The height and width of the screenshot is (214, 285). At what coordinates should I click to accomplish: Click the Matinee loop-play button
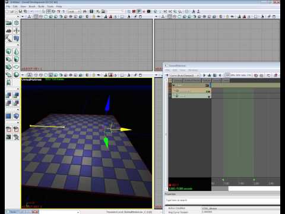[x=210, y=75]
